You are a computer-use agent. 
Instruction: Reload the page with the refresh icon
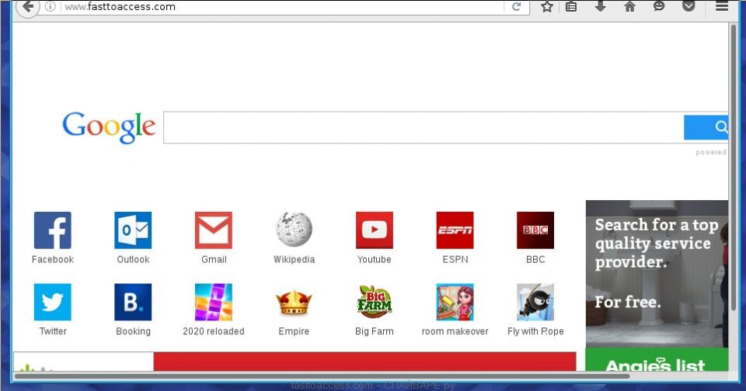tap(516, 7)
